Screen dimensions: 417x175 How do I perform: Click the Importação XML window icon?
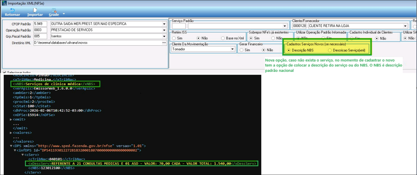tap(4, 3)
